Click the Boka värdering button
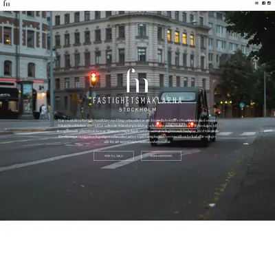 point(162,156)
